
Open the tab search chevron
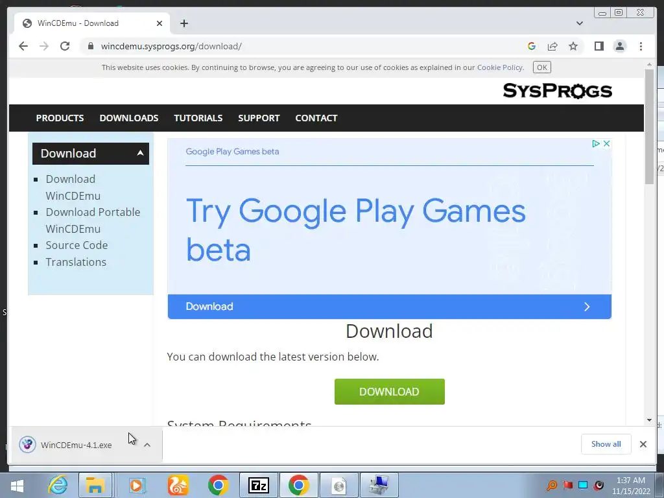[579, 23]
